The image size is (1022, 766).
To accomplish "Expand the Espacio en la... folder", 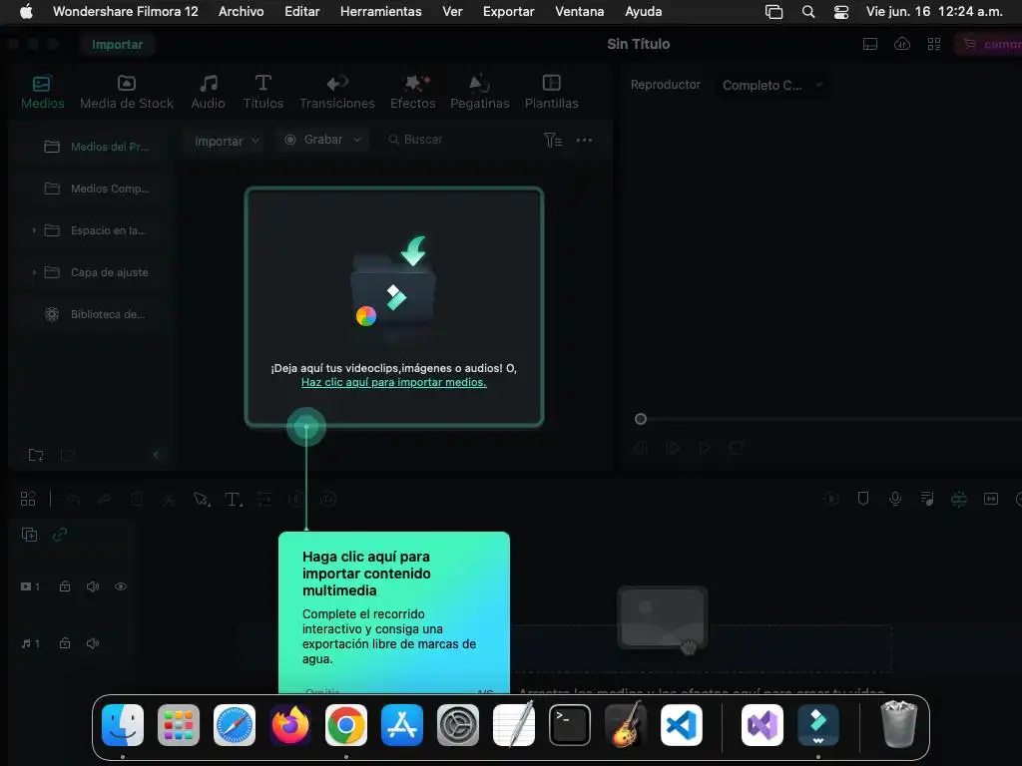I will click(x=34, y=230).
